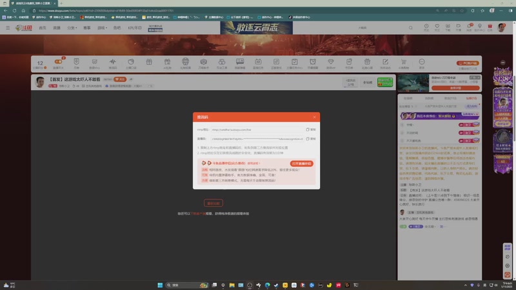The width and height of the screenshot is (516, 290).
Task: Open the 使用说明 link in dialog
Action: 253,163
